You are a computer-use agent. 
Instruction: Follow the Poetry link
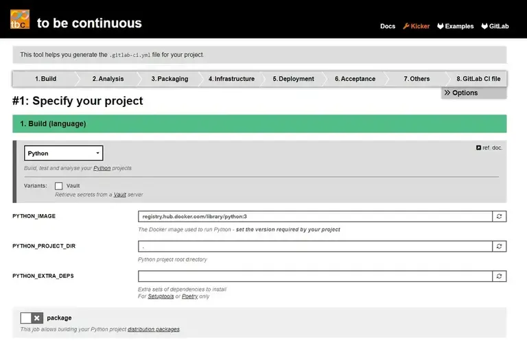189,296
